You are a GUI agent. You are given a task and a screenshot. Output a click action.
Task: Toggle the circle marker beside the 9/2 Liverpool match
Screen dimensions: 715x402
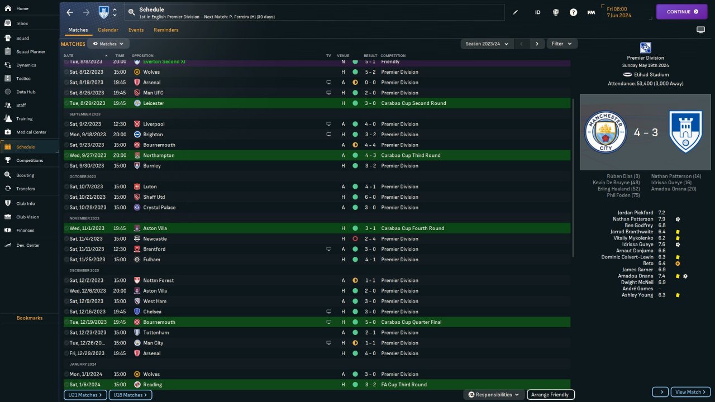tap(66, 124)
